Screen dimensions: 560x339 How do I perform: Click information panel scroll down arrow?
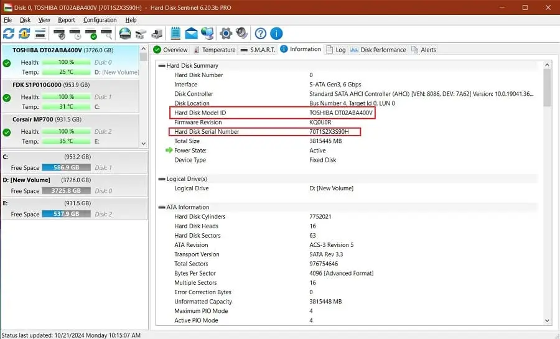pyautogui.click(x=547, y=321)
